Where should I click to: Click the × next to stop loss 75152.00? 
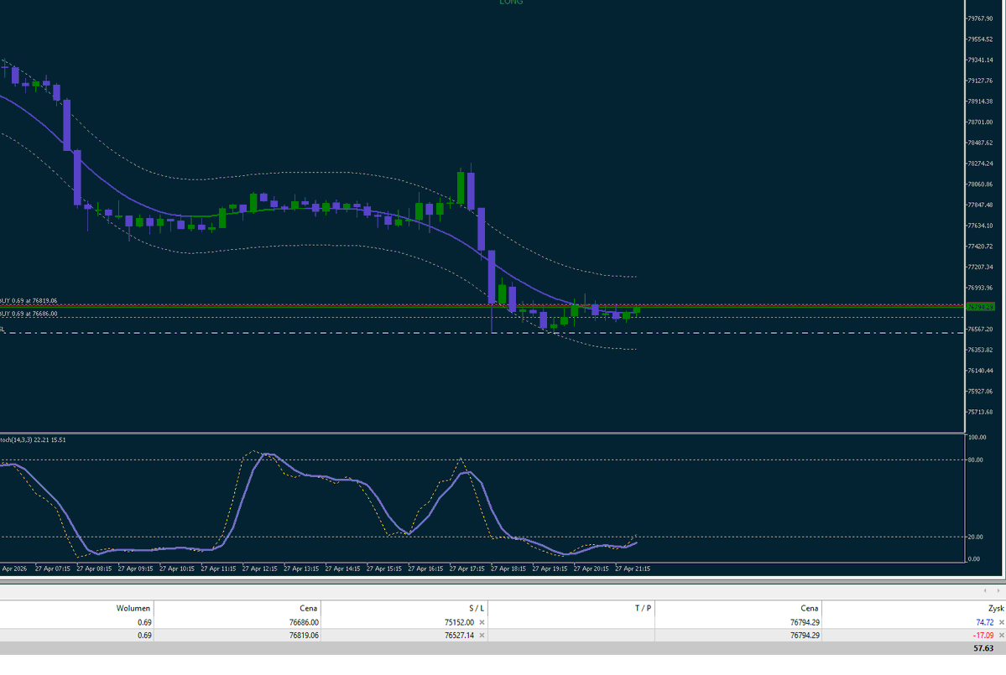(x=482, y=622)
